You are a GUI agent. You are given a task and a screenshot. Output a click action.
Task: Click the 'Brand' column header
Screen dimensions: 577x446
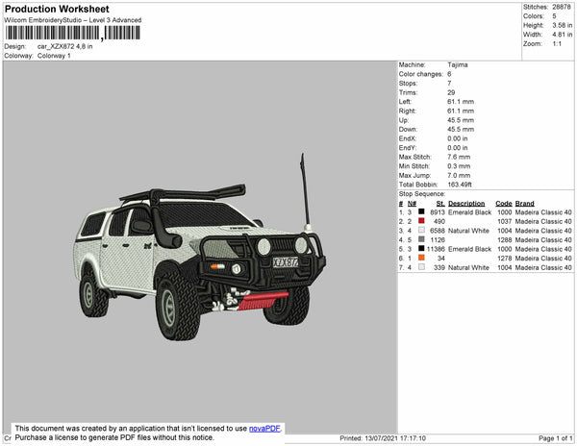coord(524,204)
